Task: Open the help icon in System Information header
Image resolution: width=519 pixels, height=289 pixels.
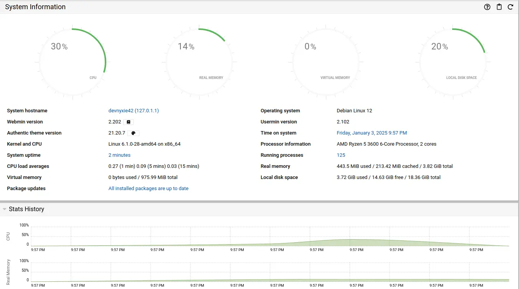Action: point(487,7)
